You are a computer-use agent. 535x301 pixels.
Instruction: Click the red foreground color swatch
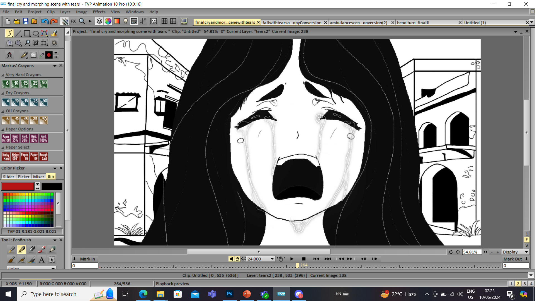18,186
